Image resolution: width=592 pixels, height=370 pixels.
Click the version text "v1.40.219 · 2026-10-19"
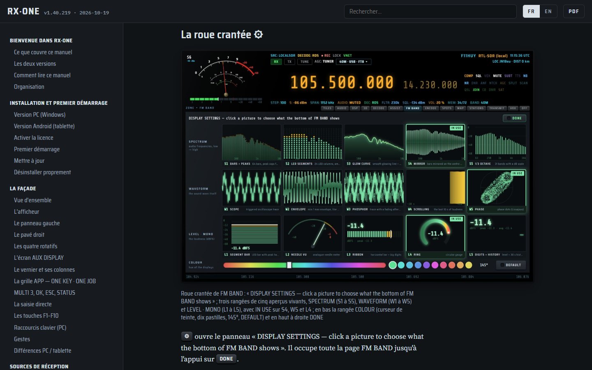tap(76, 13)
